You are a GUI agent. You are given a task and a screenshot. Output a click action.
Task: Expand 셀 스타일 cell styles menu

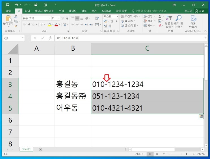click(129, 26)
